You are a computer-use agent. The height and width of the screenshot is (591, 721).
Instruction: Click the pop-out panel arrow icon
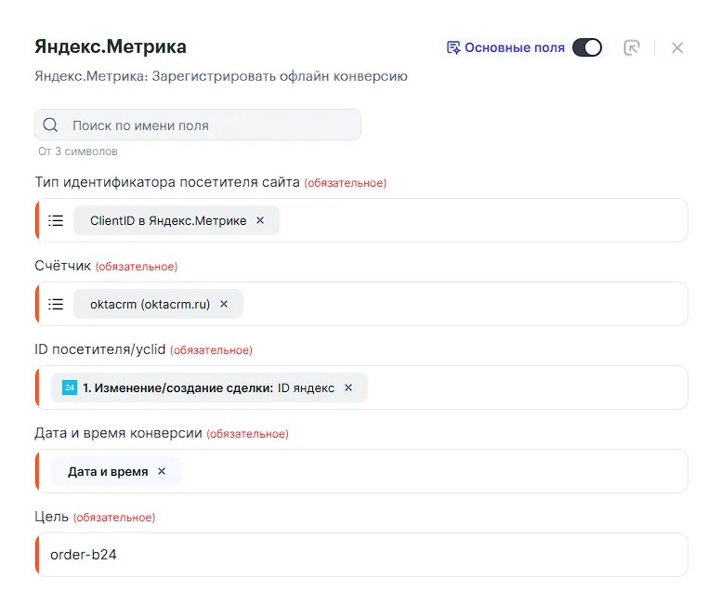click(x=632, y=47)
